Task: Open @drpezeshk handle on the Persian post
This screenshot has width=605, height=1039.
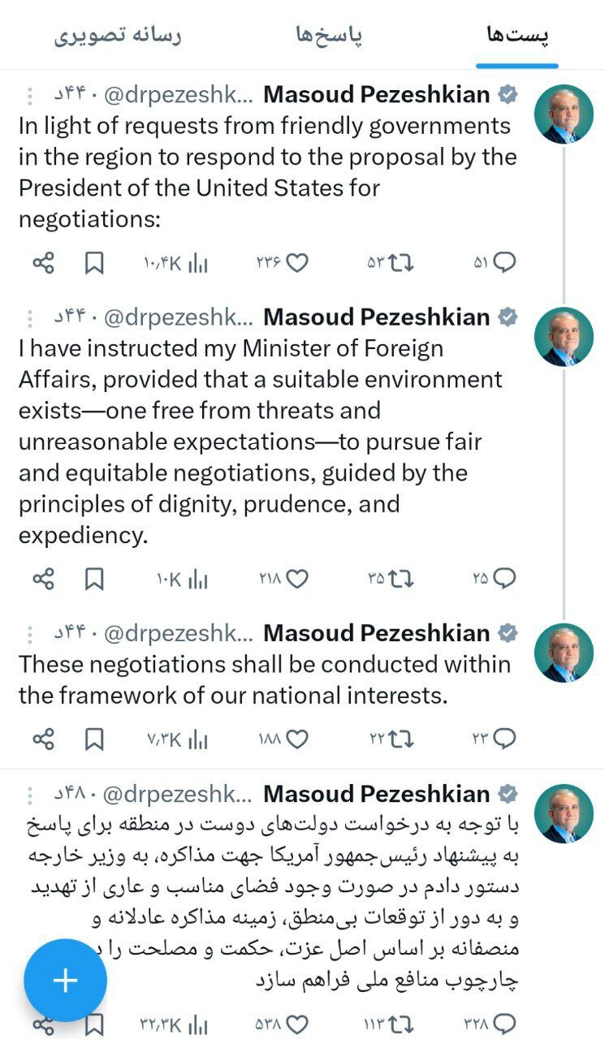Action: (x=179, y=794)
